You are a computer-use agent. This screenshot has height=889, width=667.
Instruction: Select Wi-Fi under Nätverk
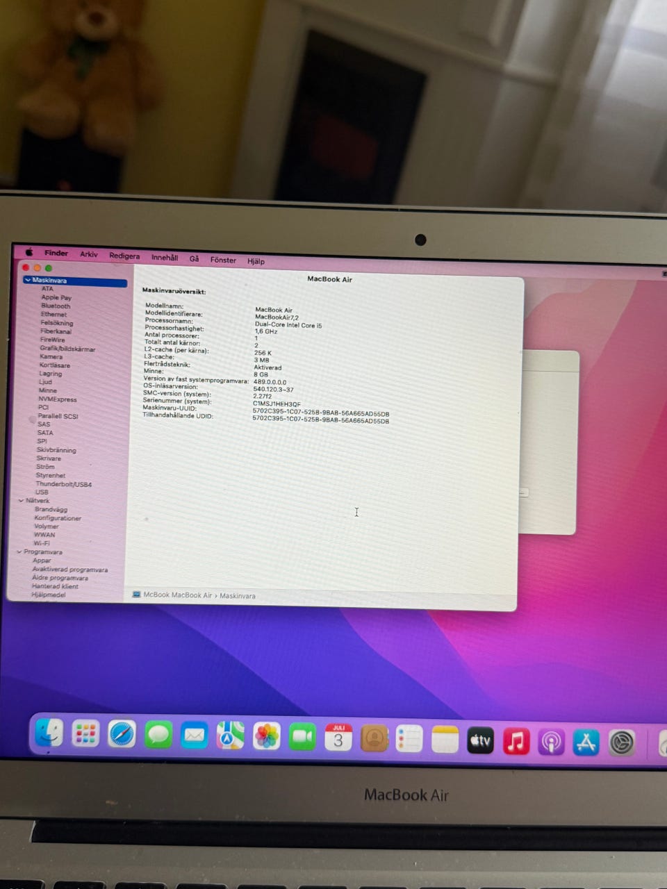pyautogui.click(x=42, y=543)
